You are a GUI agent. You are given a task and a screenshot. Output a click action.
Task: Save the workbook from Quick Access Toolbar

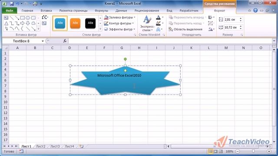12,3
